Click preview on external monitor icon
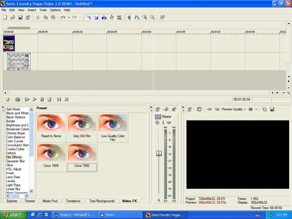The width and height of the screenshot is (292, 219). coord(199,109)
